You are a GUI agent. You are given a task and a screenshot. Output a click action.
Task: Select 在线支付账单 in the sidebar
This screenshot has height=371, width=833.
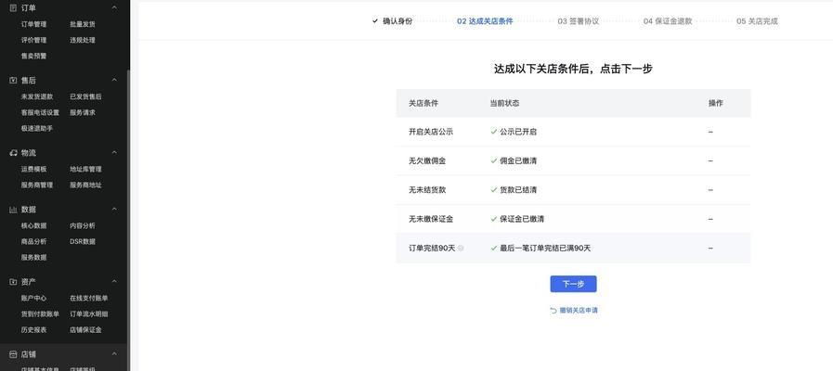[x=89, y=298]
